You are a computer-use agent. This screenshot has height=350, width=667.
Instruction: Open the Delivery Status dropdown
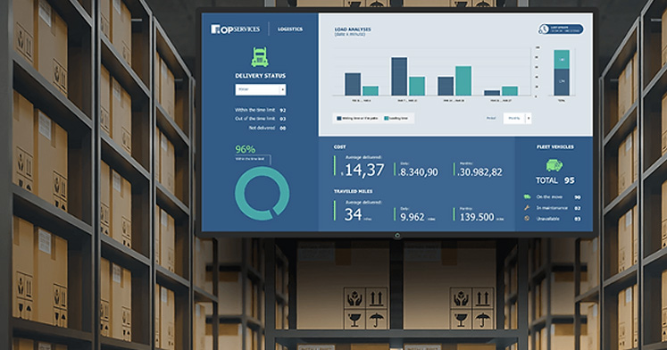coord(261,90)
